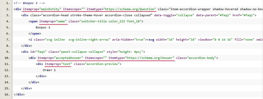The height and width of the screenshot is (99, 263).
Task: Click class "switcher-title color_222 font_18" value
Action: pyautogui.click(x=111, y=21)
